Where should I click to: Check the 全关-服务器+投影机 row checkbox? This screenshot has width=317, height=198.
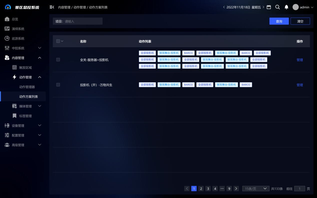(58, 60)
